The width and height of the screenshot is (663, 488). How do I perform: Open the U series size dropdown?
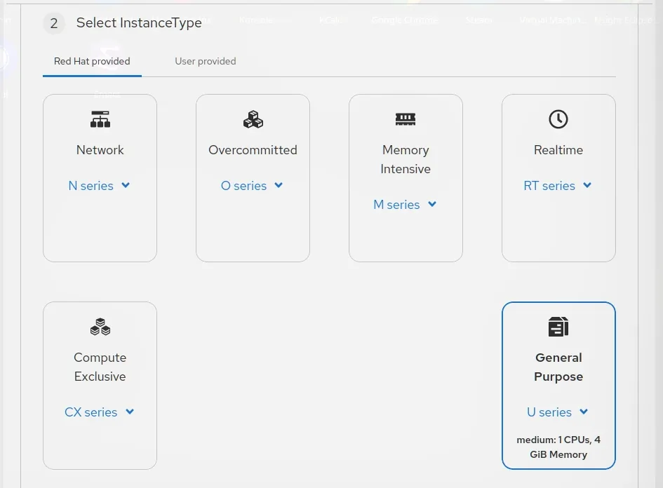tap(558, 412)
